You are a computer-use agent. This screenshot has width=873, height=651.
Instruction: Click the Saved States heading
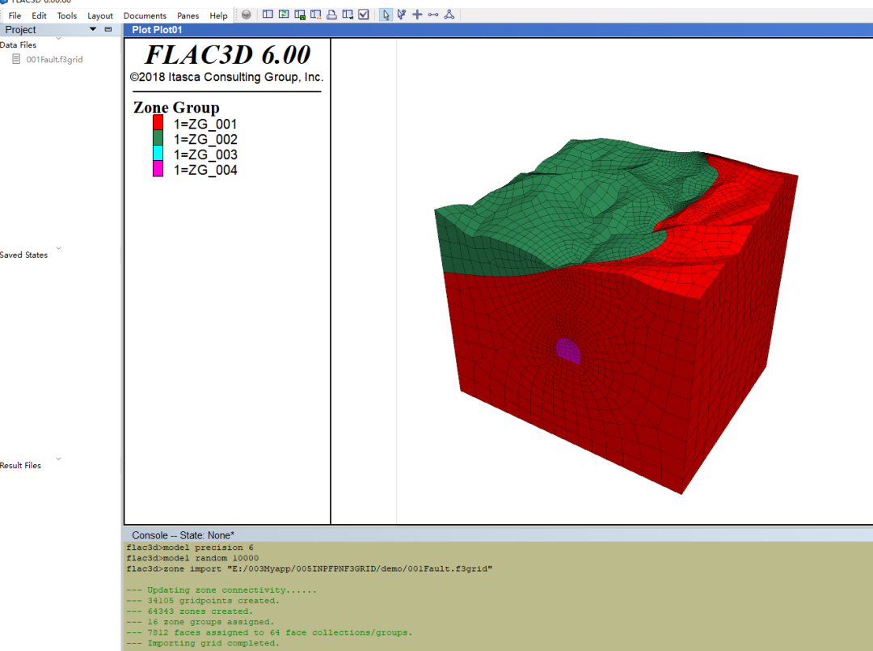24,255
